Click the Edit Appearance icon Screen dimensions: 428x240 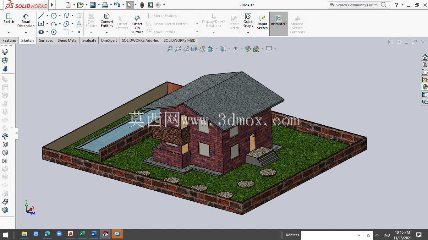coord(248,49)
